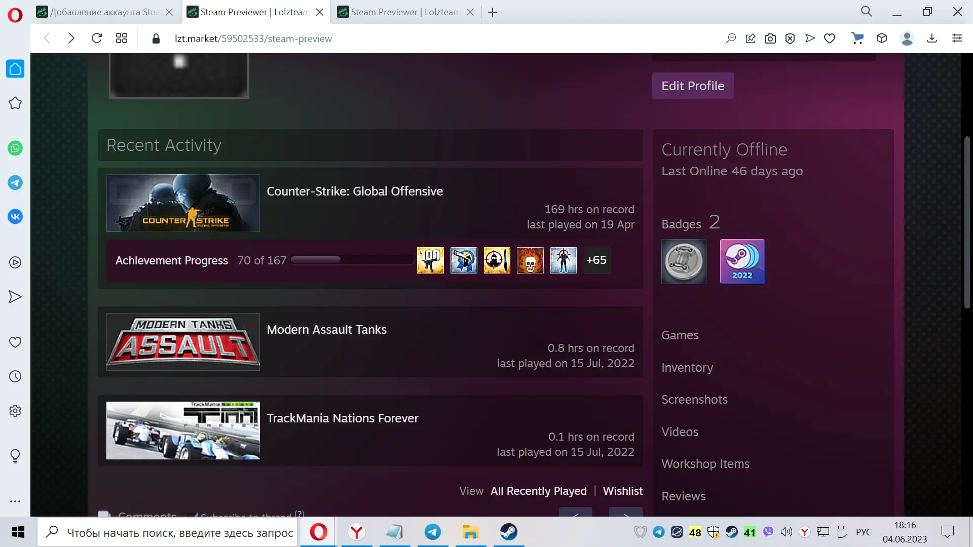This screenshot has height=547, width=973.
Task: Open the extensions cube icon
Action: tap(882, 38)
